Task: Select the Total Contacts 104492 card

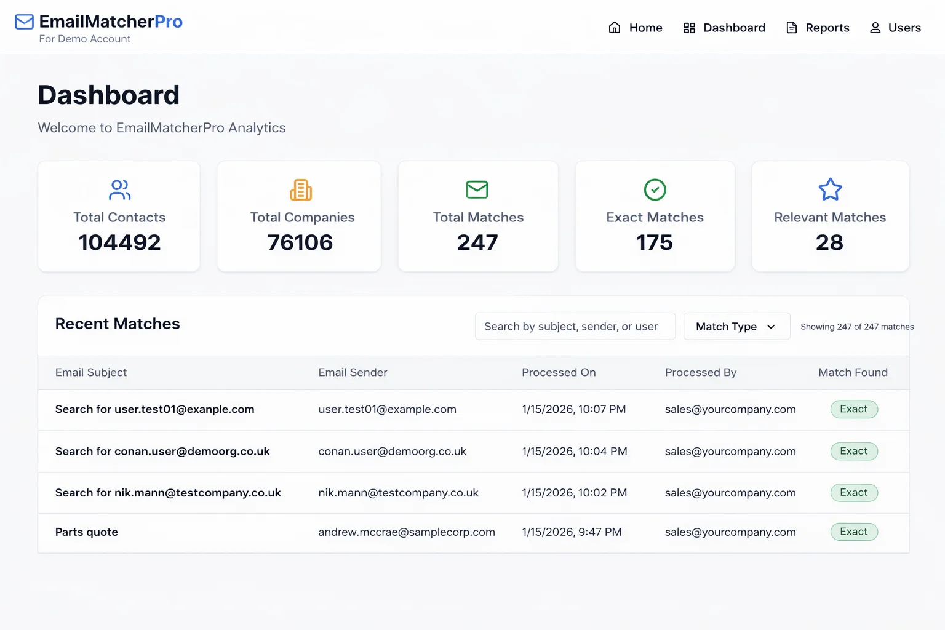Action: [x=119, y=216]
